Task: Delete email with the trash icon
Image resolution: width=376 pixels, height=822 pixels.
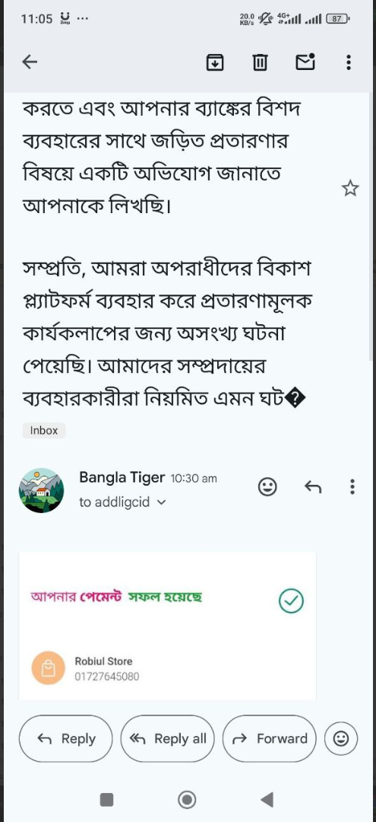Action: 260,63
